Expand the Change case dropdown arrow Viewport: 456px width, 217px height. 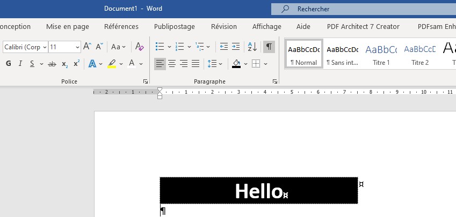point(124,47)
